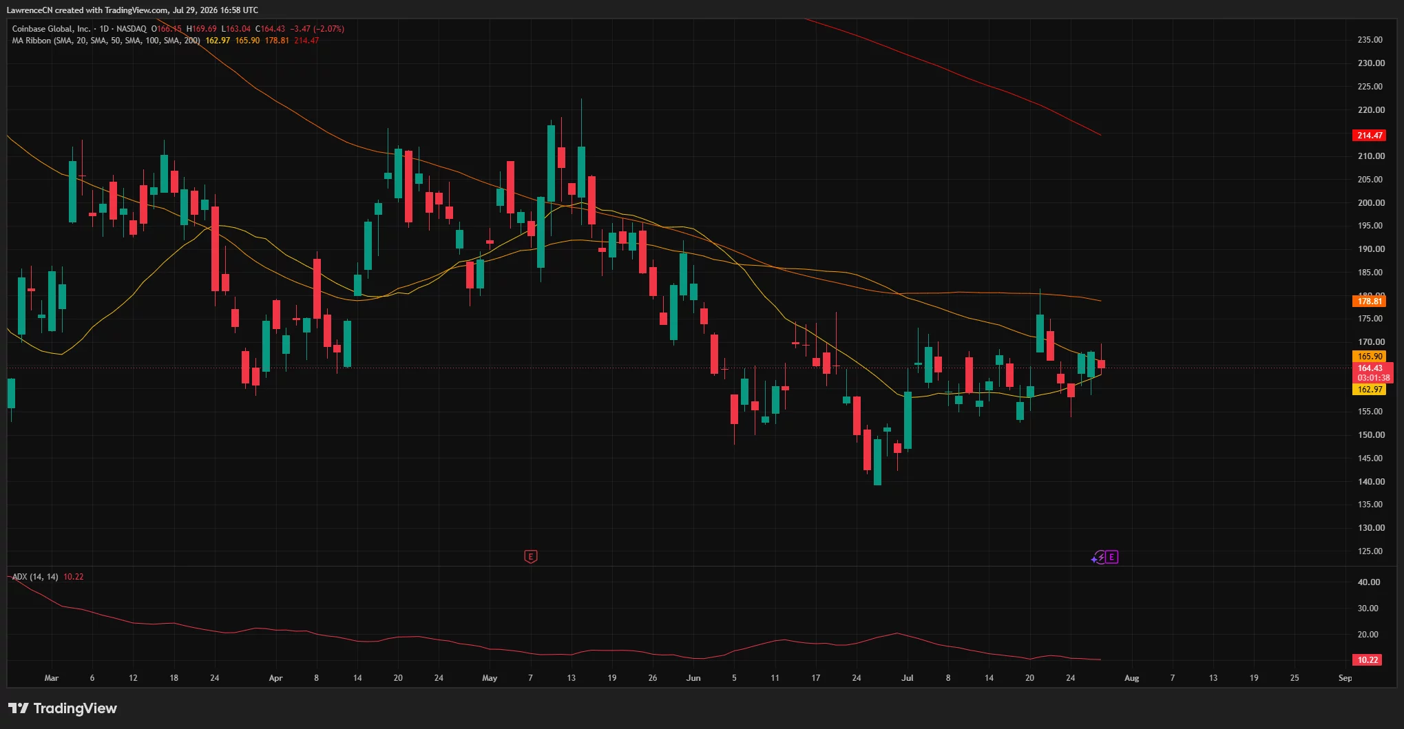Click the red 214.47 price-axis label
1404x729 pixels.
click(1370, 136)
